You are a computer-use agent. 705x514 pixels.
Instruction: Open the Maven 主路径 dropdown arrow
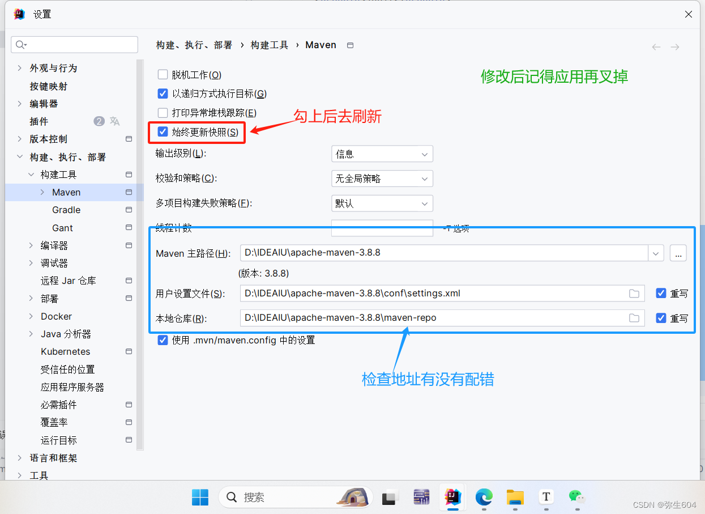(x=656, y=253)
